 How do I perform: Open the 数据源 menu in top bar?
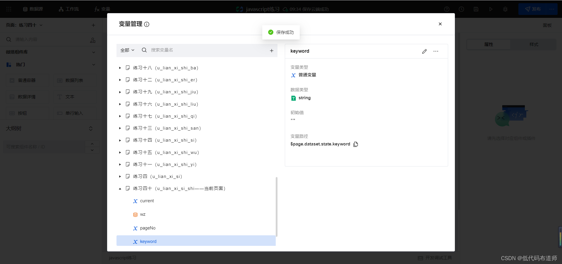[33, 9]
